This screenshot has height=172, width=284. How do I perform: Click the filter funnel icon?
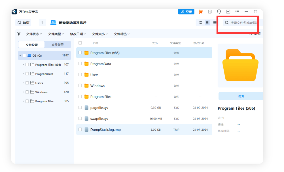(19, 33)
